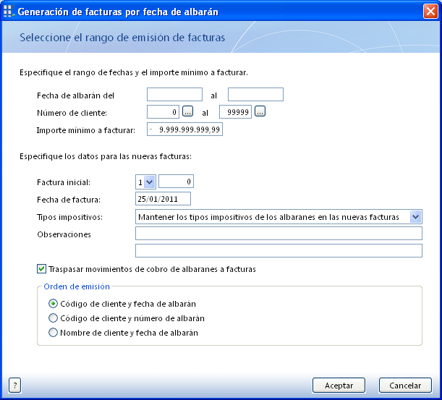Close the invoice generation dialog window
This screenshot has height=400, width=442.
[430, 12]
